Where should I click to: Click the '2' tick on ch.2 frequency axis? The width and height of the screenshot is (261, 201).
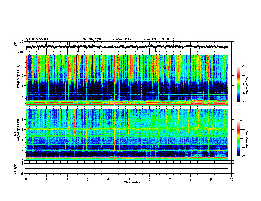[x=23, y=150]
